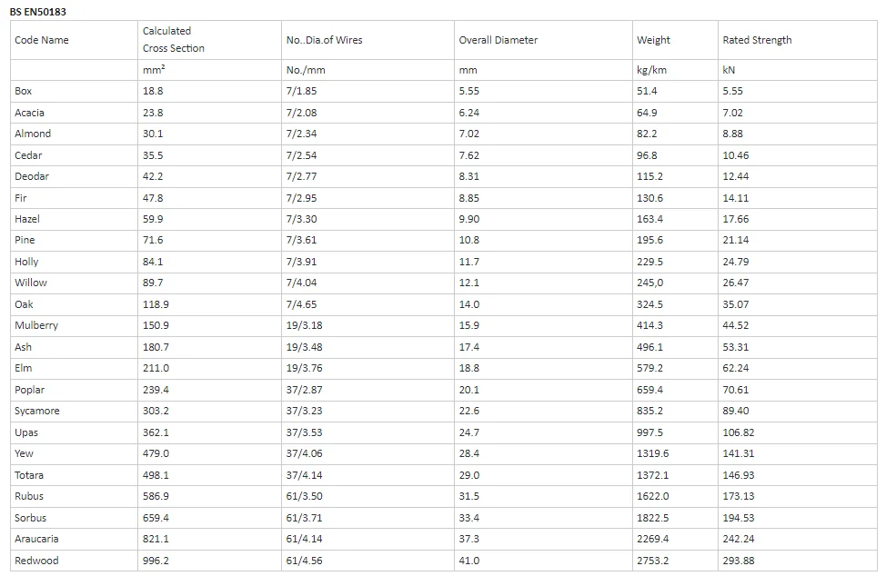
Task: Select the BS EN50183 title text
Action: 37,12
